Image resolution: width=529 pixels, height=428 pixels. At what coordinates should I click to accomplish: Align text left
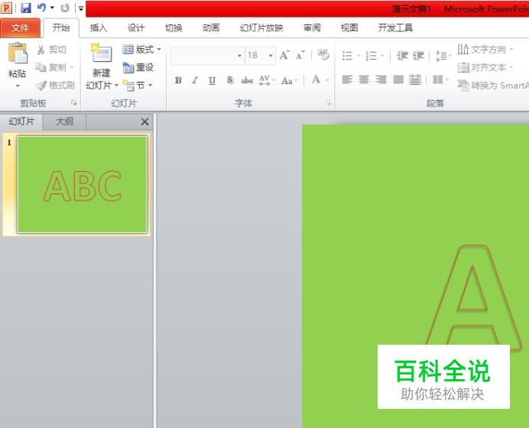click(347, 79)
